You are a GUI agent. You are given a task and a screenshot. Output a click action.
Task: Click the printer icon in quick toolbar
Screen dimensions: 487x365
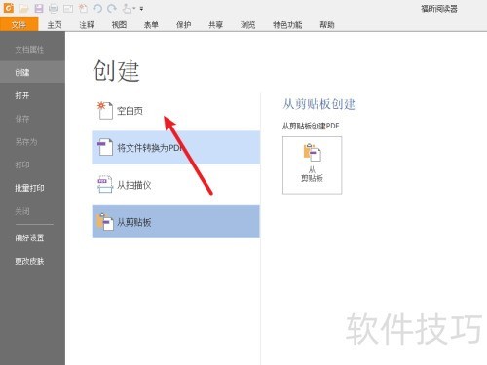coord(54,9)
